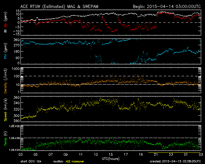Click the green "Temp (K)" axis label

(x=5, y=139)
